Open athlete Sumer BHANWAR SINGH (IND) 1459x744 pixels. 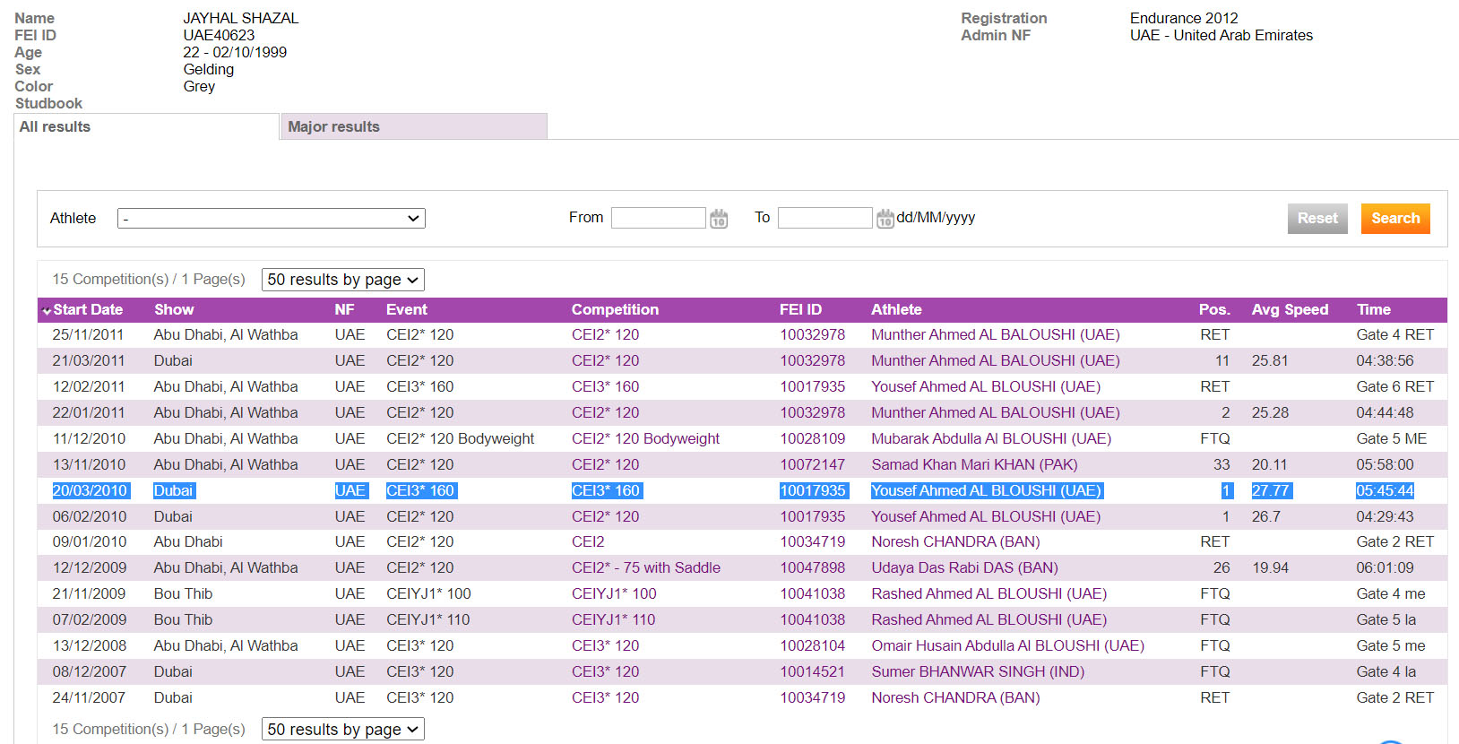pos(978,671)
